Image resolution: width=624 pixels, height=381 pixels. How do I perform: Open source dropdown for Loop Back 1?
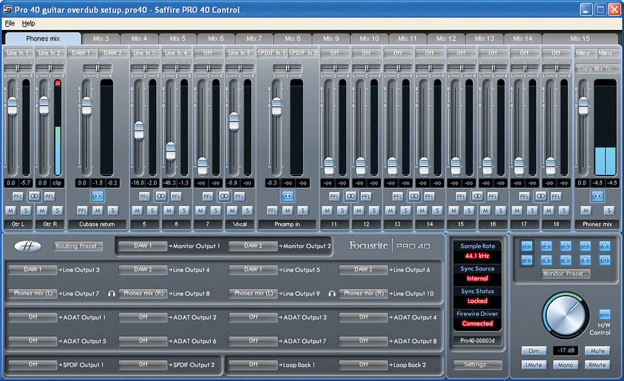click(x=253, y=364)
